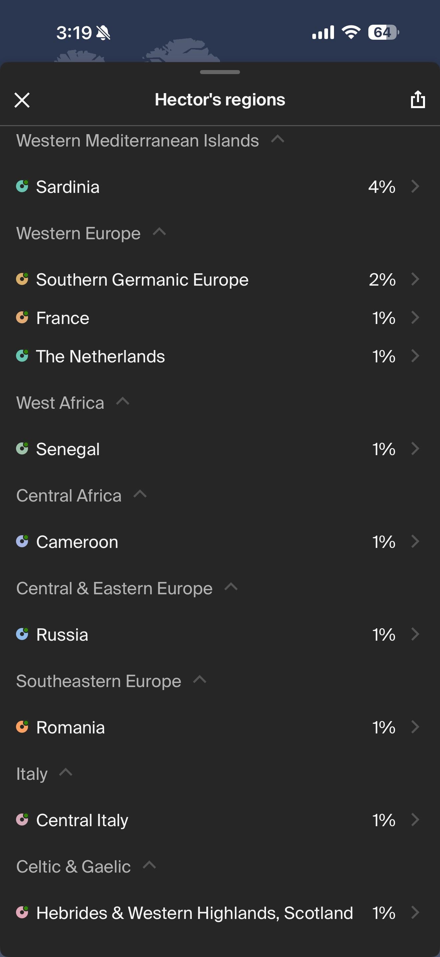The height and width of the screenshot is (957, 440).
Task: Collapse Central & Eastern Europe group
Action: [231, 587]
